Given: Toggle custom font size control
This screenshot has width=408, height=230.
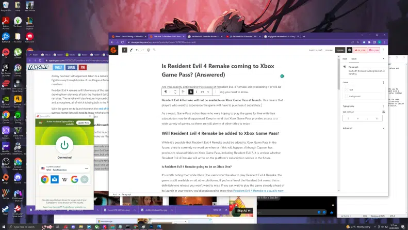Looking at the screenshot, I should pyautogui.click(x=383, y=111).
